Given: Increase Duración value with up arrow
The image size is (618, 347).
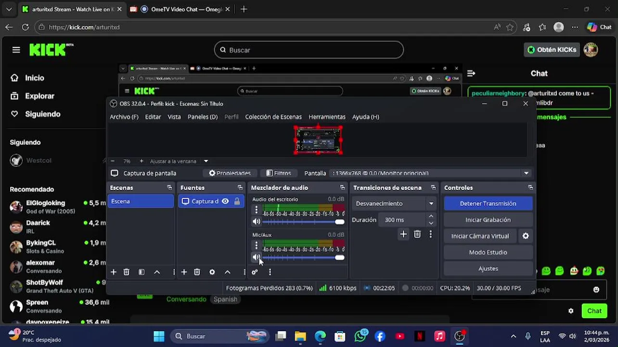Looking at the screenshot, I should point(431,216).
